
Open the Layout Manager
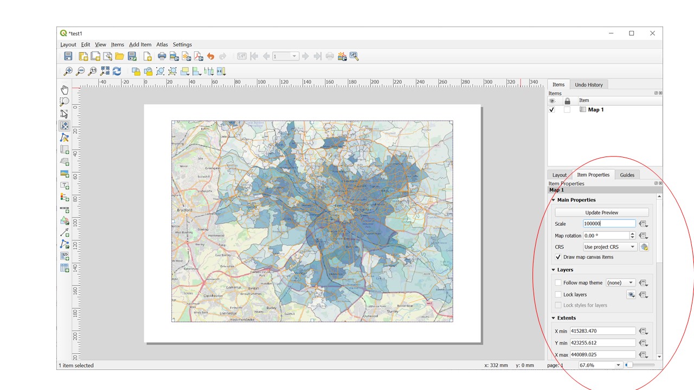click(x=107, y=56)
